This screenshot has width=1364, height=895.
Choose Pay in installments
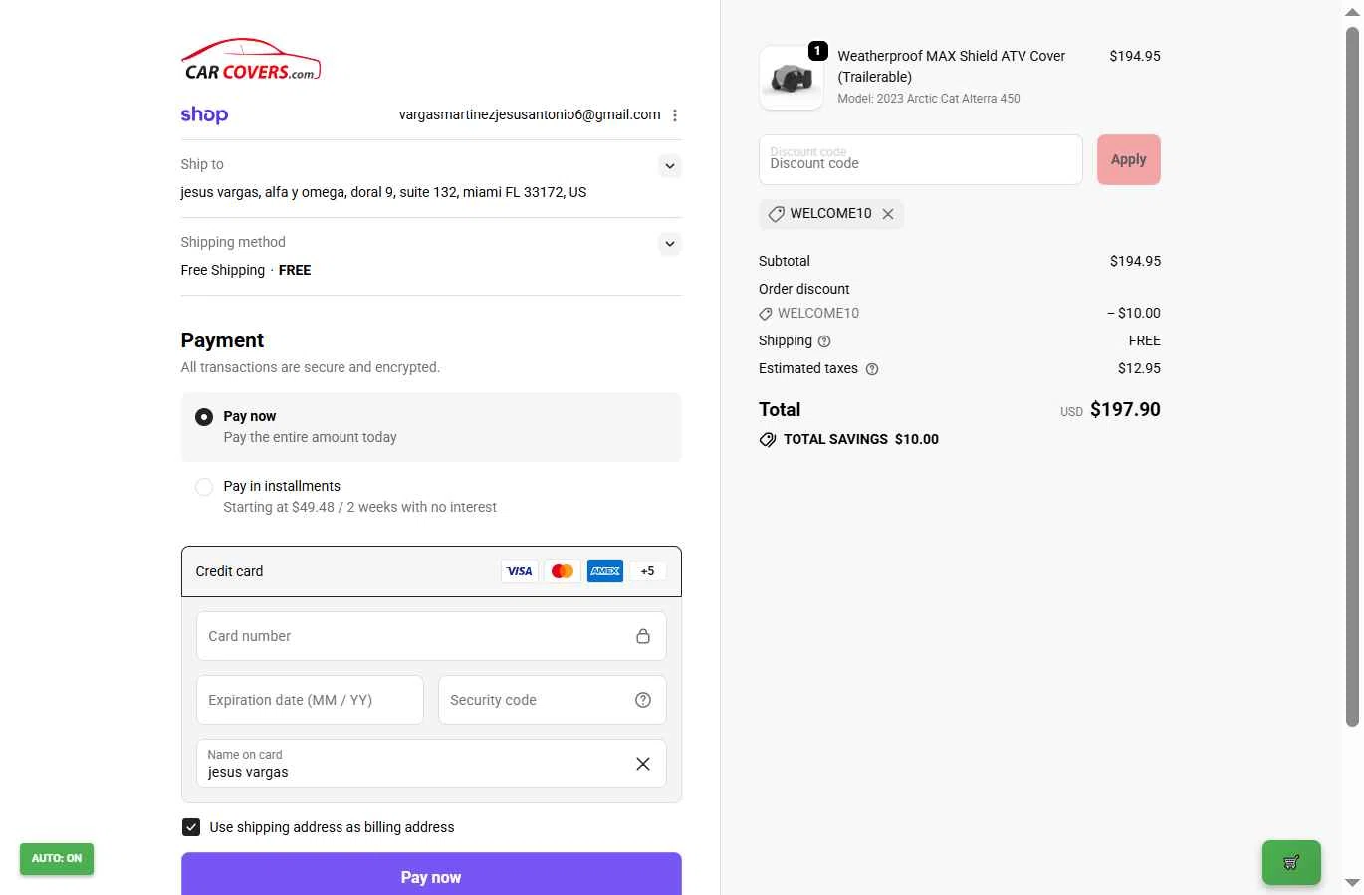204,487
